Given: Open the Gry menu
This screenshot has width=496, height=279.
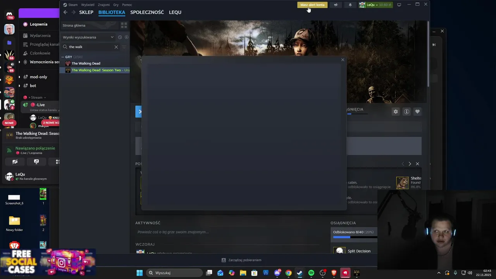Looking at the screenshot, I should coord(116,5).
